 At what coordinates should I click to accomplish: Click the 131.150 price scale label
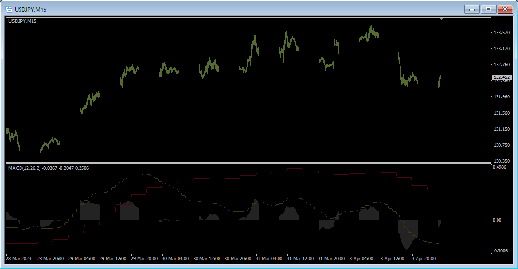(x=501, y=129)
